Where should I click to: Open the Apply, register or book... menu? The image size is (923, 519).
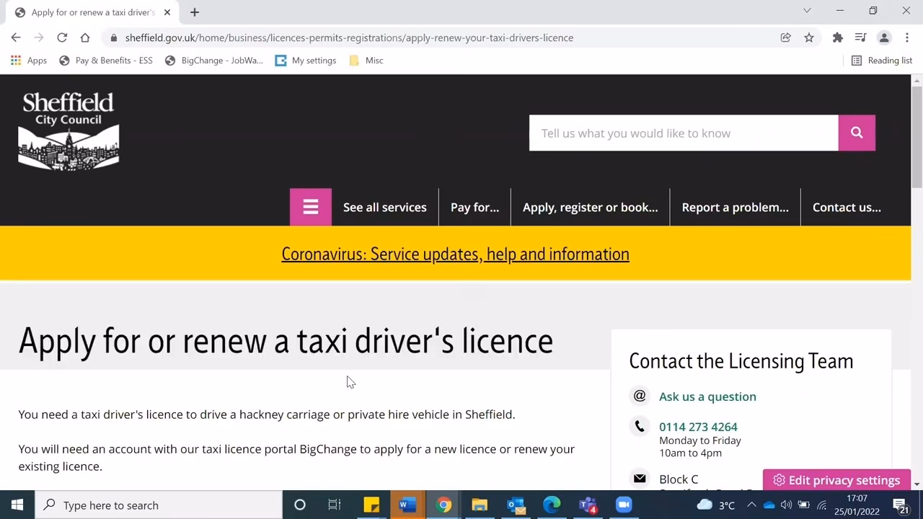coord(590,207)
